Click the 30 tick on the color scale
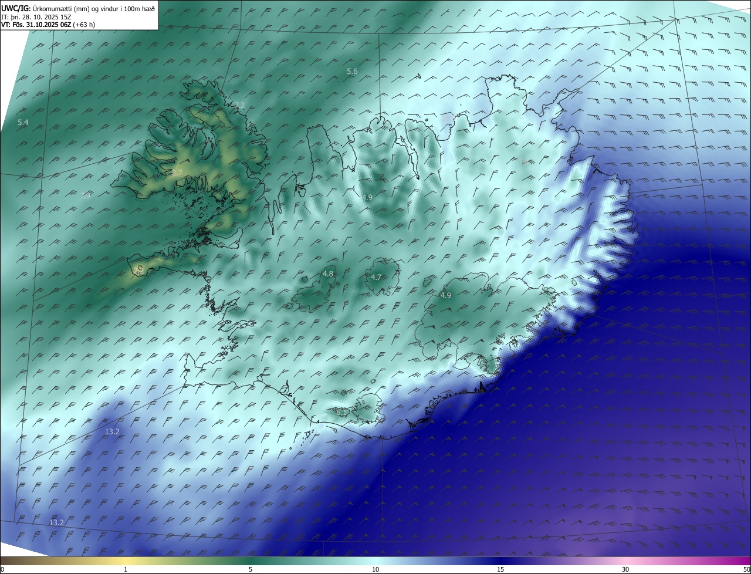The image size is (751, 574). (x=625, y=569)
